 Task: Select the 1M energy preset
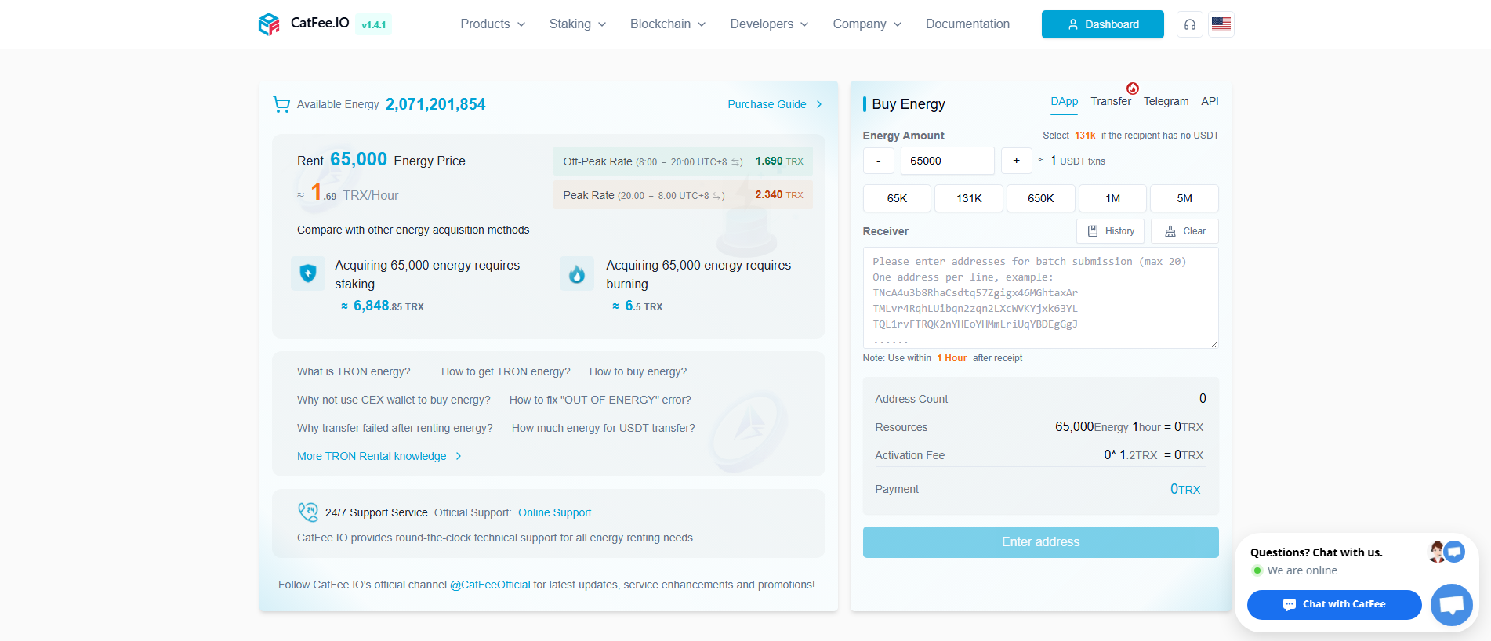[1112, 198]
